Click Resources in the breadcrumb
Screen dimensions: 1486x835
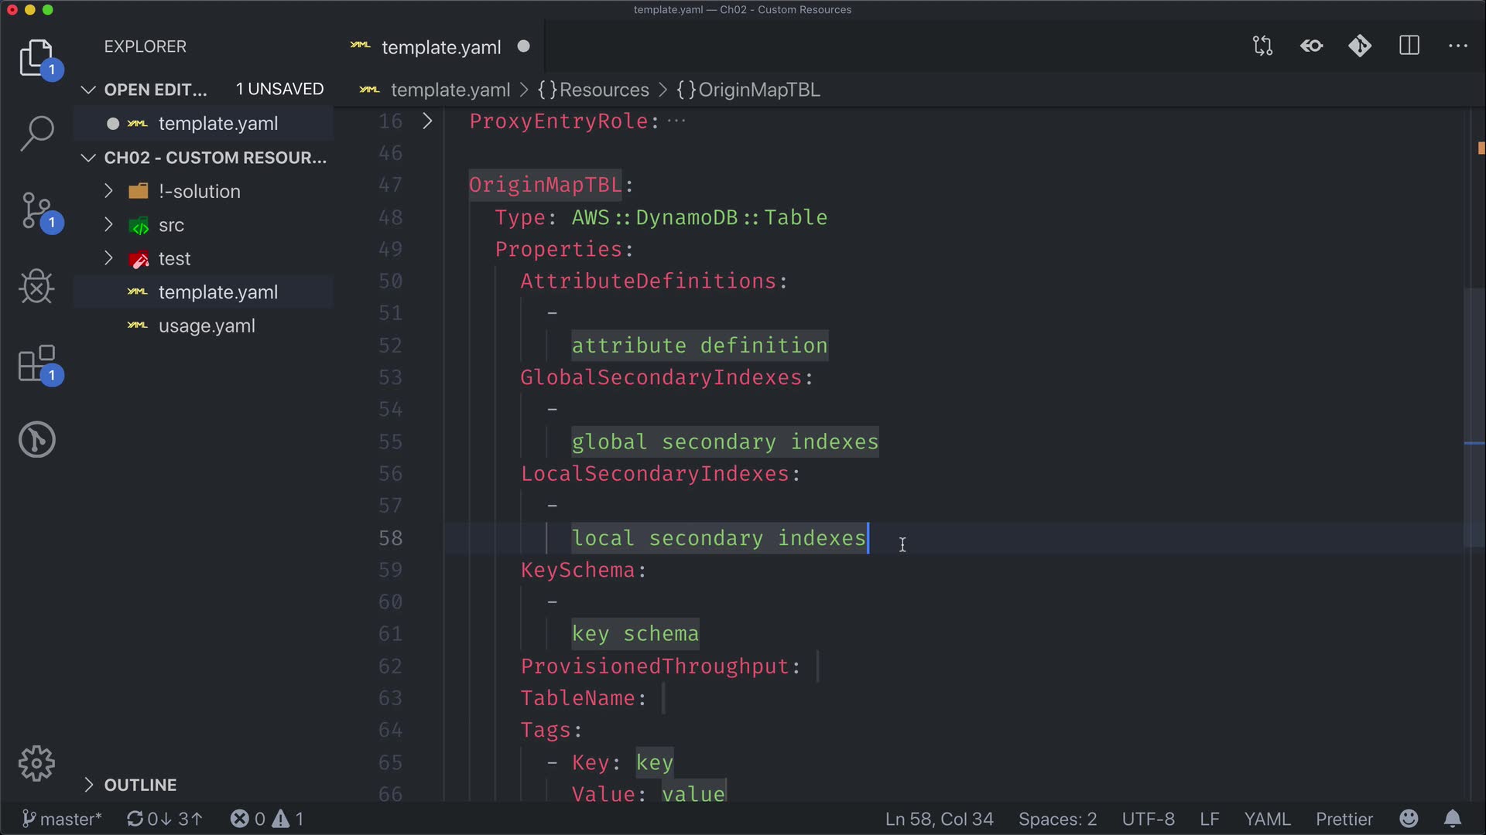[603, 90]
